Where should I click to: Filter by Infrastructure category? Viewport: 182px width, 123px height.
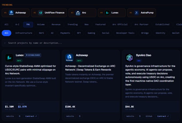pos(24,33)
